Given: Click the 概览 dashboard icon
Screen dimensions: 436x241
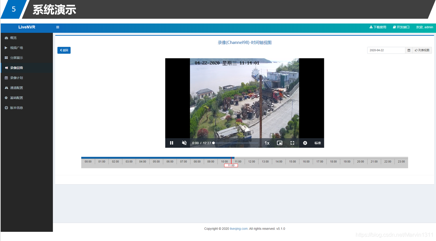Looking at the screenshot, I should point(6,38).
